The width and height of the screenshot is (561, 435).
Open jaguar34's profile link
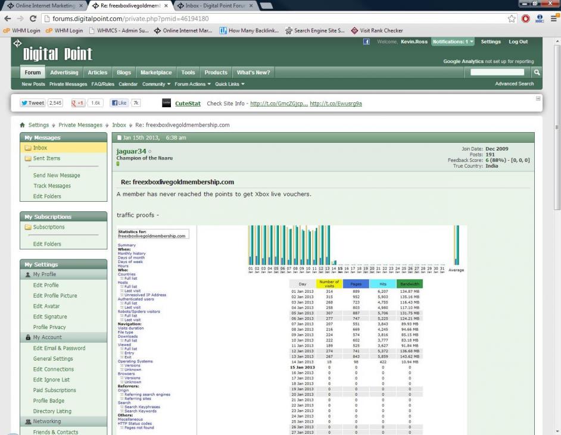coord(131,151)
